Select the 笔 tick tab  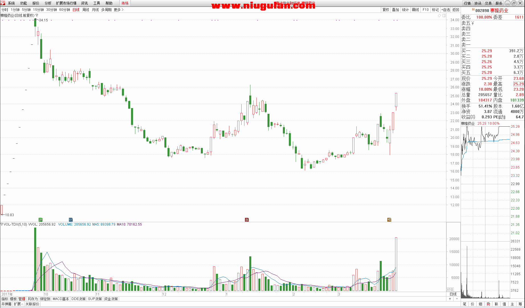click(465, 304)
